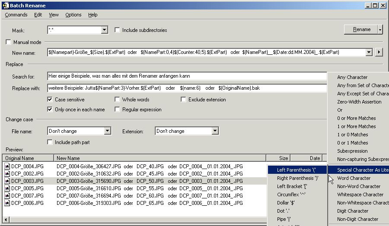The width and height of the screenshot is (389, 226).
Task: Open the New name history dropdown
Action: tap(369, 52)
